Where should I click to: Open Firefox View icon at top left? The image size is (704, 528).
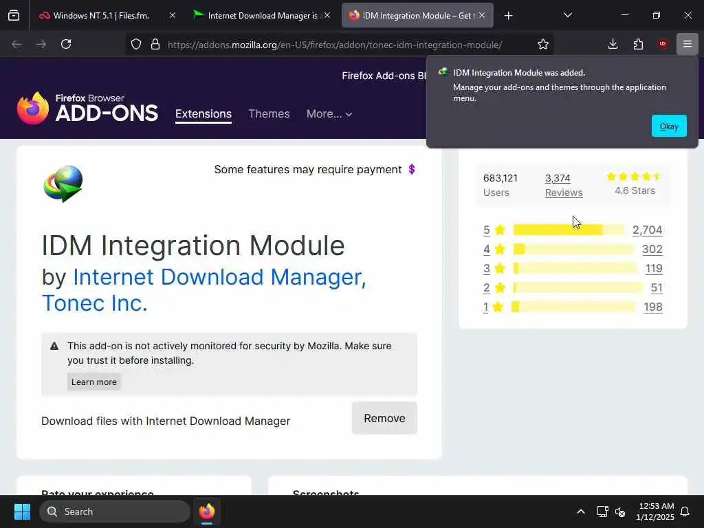coord(14,16)
